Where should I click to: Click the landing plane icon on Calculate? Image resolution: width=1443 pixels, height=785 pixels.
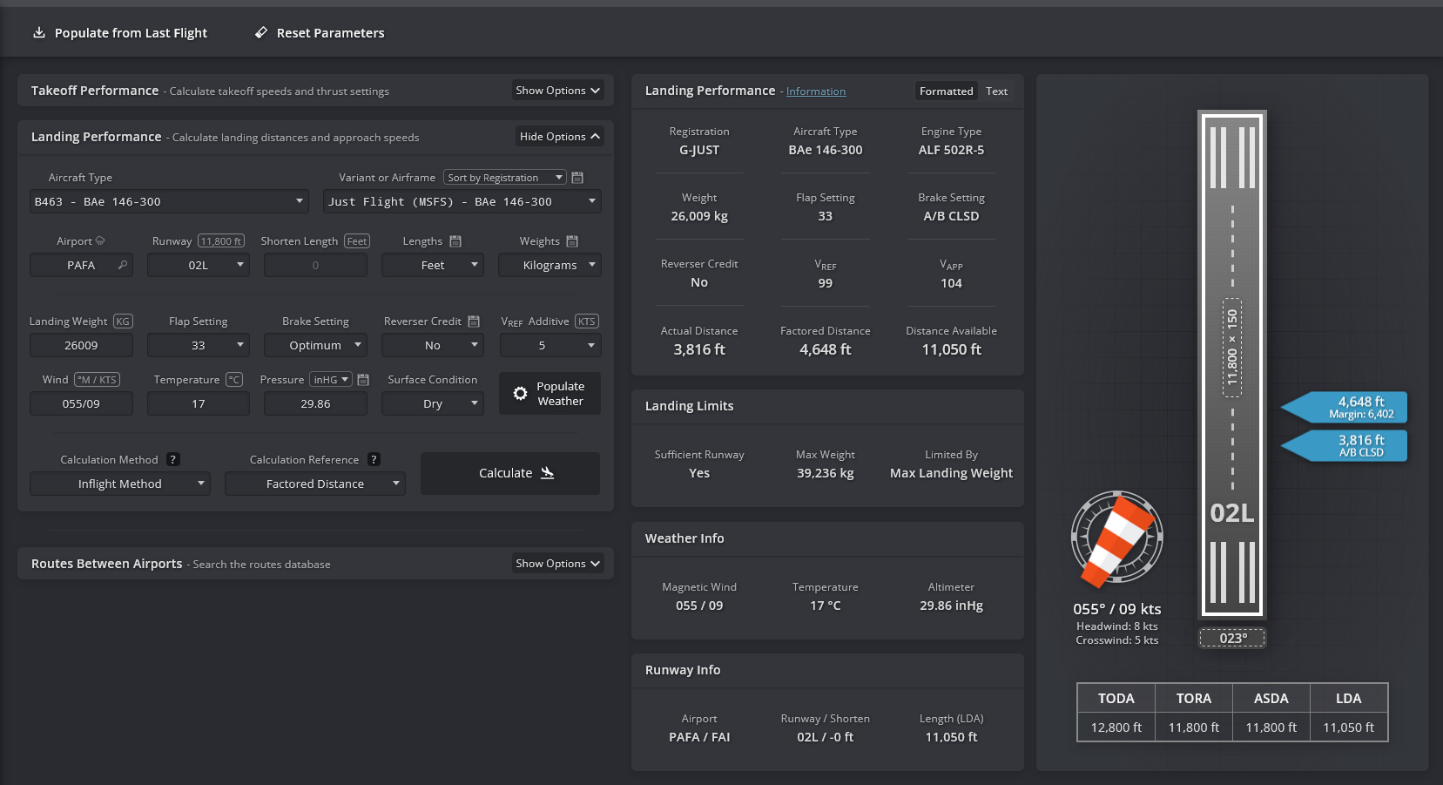click(547, 473)
